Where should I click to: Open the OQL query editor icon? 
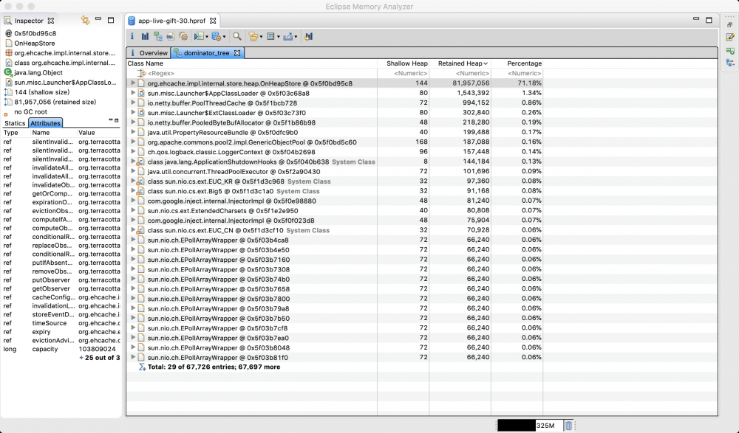[x=171, y=36]
